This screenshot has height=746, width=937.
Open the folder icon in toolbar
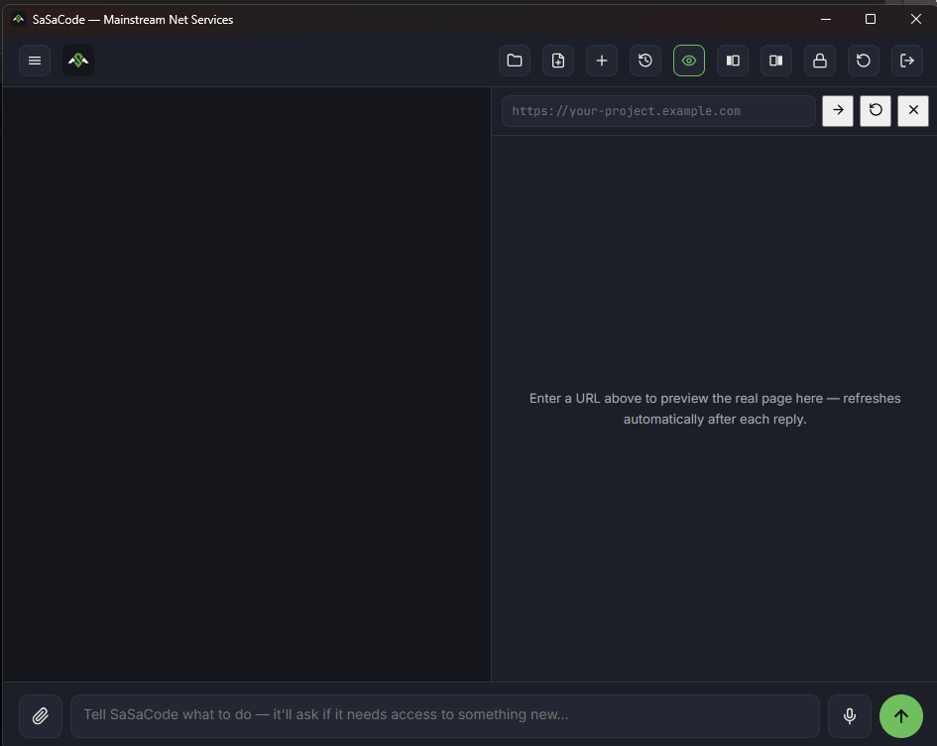(515, 61)
